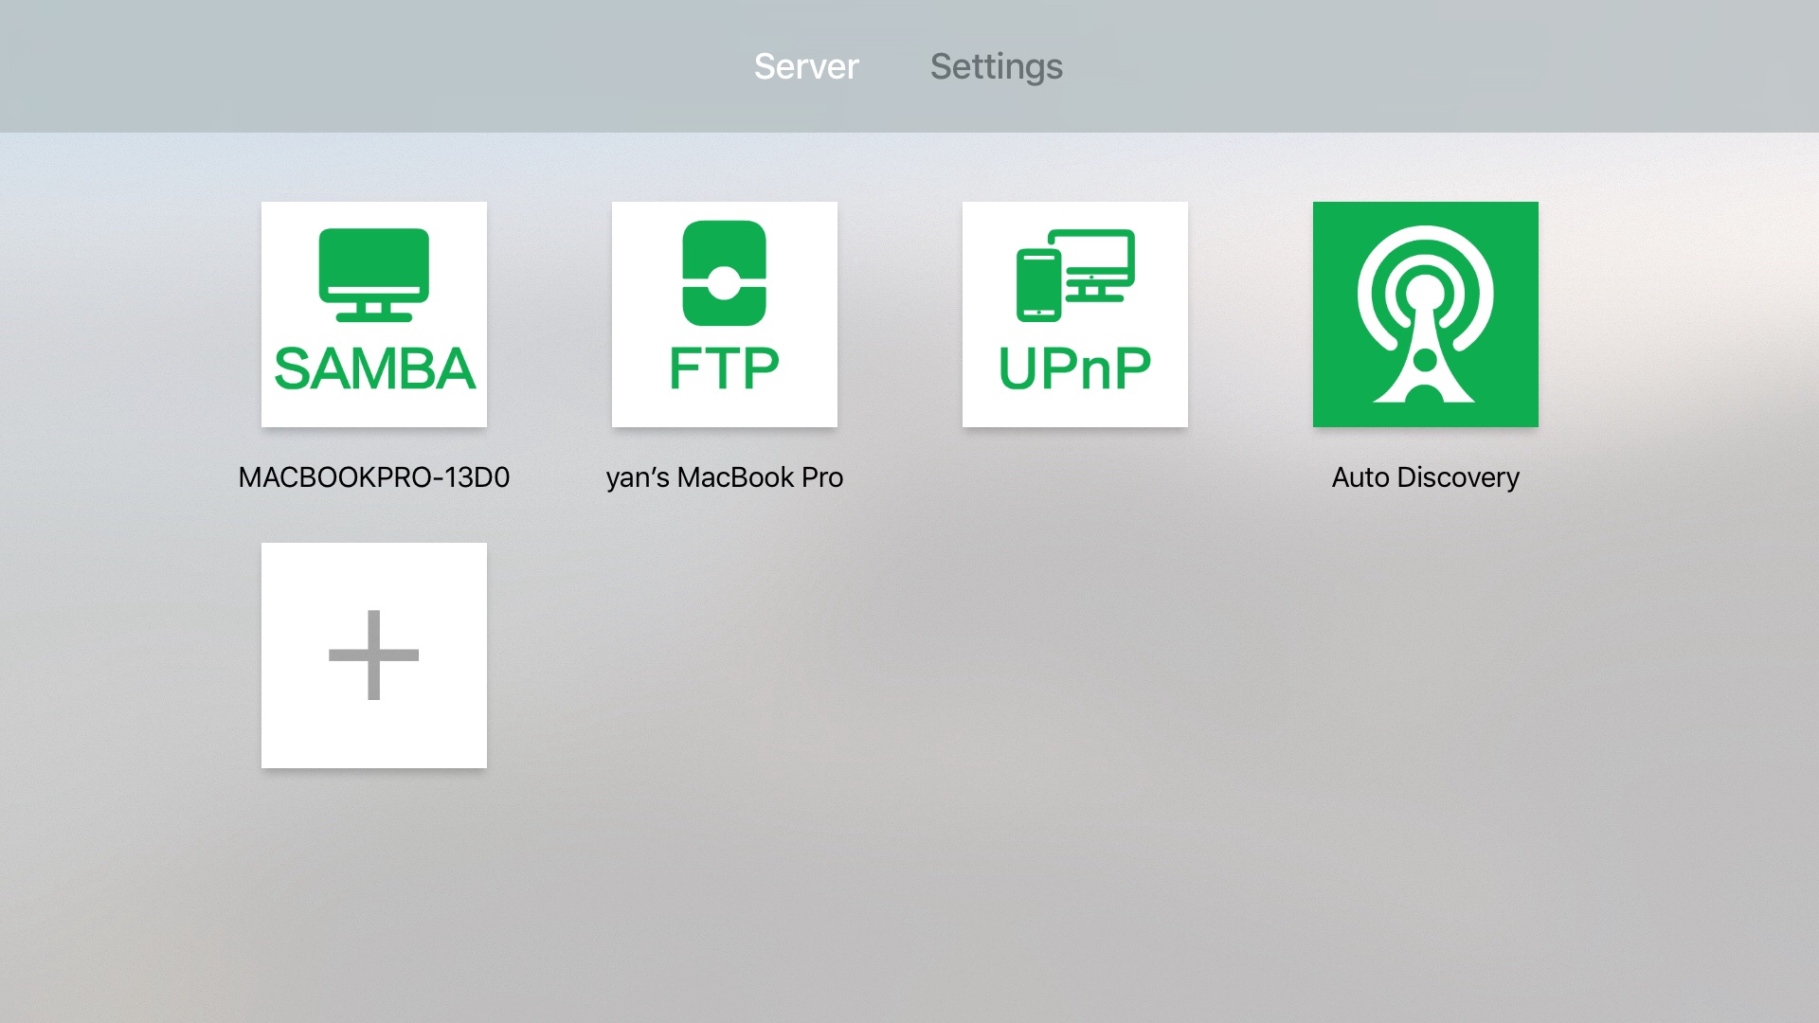1819x1023 pixels.
Task: Switch to the Settings tab
Action: point(997,66)
